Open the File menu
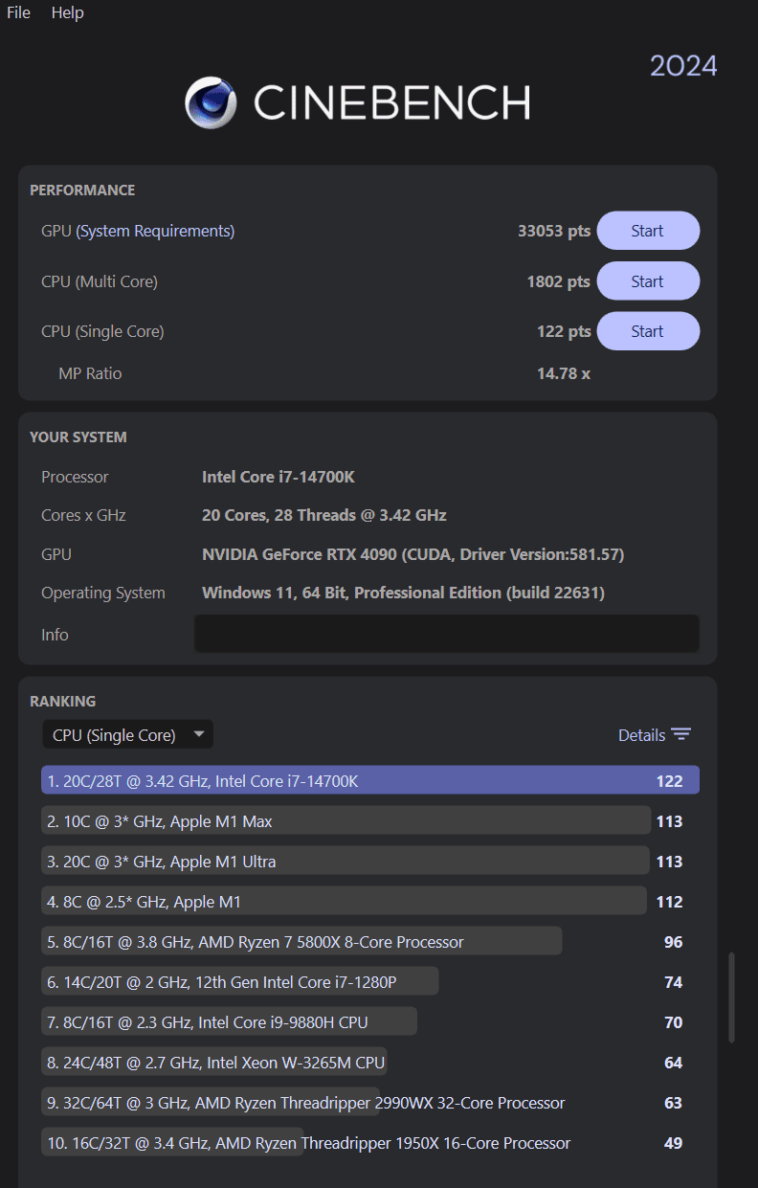 tap(18, 12)
